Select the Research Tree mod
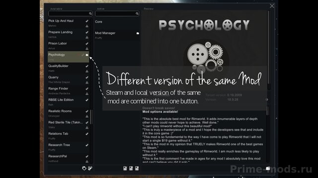The height and width of the screenshot is (178, 318). pos(69,147)
